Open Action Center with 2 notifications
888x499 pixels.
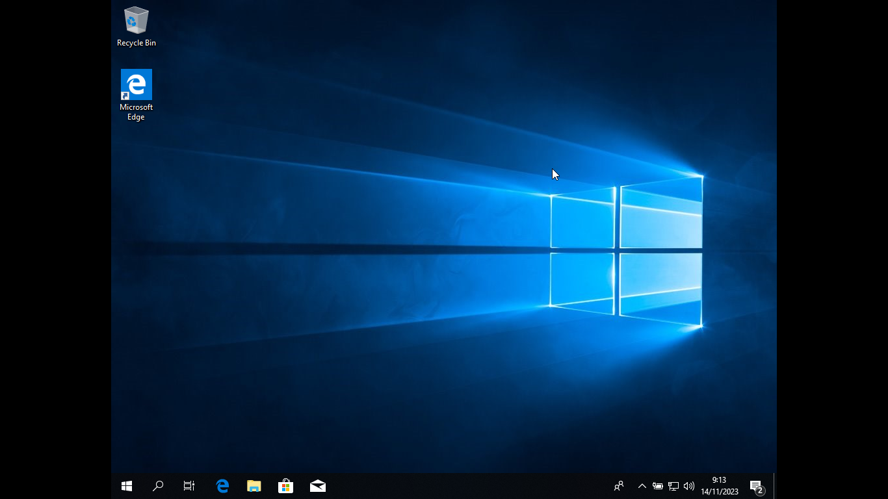tap(756, 486)
